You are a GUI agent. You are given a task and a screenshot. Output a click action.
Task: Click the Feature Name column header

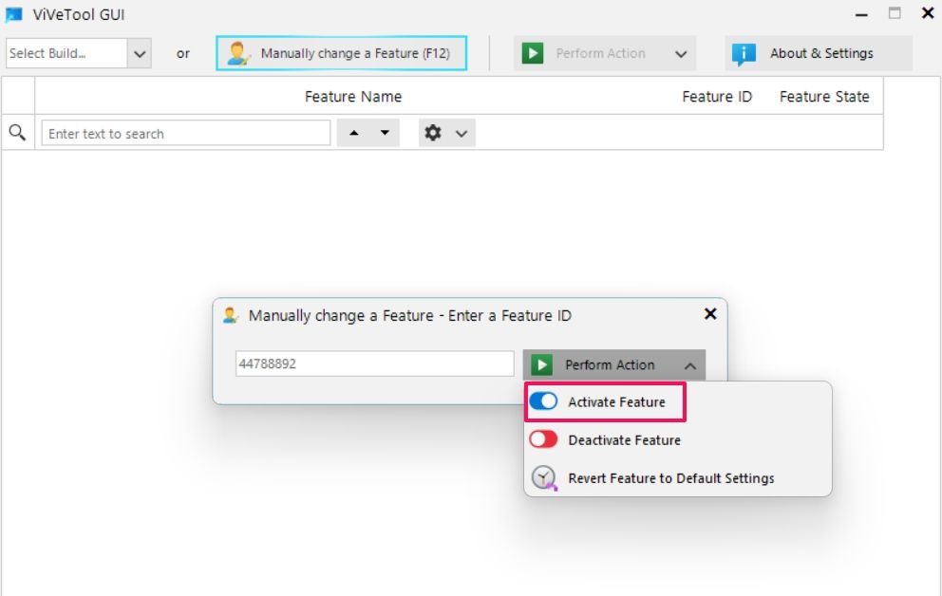[353, 96]
